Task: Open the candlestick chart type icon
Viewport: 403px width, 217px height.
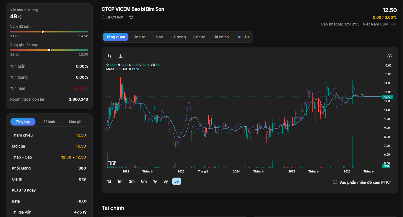Action: (x=109, y=56)
